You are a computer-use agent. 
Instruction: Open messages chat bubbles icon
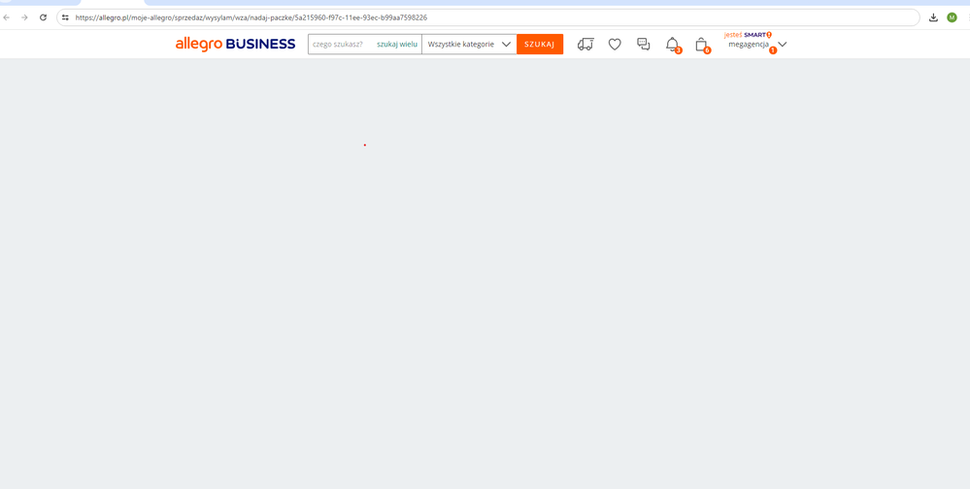643,45
